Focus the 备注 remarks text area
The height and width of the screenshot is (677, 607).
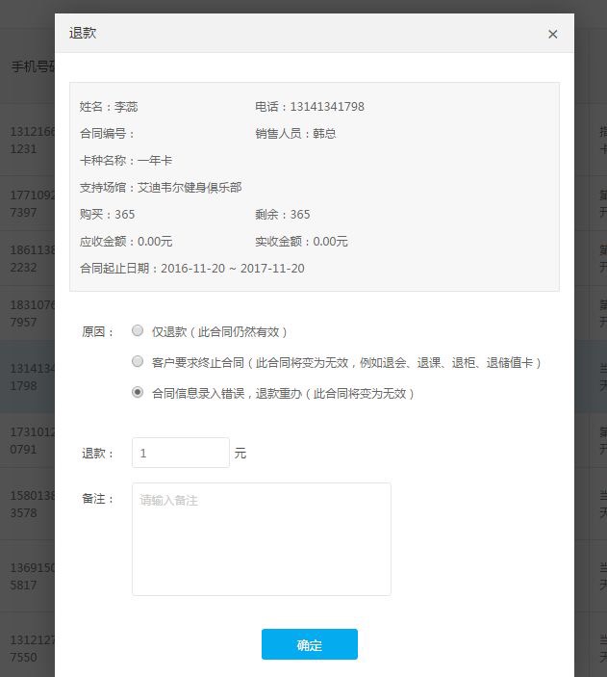tap(260, 538)
